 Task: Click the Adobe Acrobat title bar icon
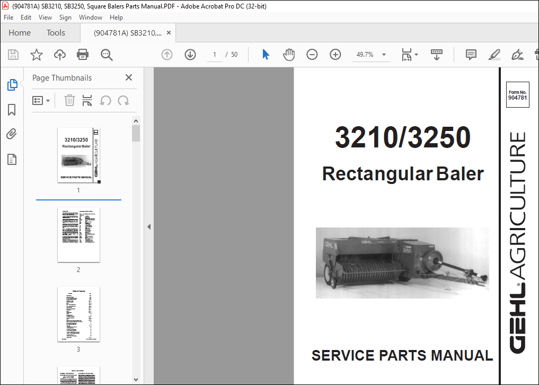coord(5,6)
